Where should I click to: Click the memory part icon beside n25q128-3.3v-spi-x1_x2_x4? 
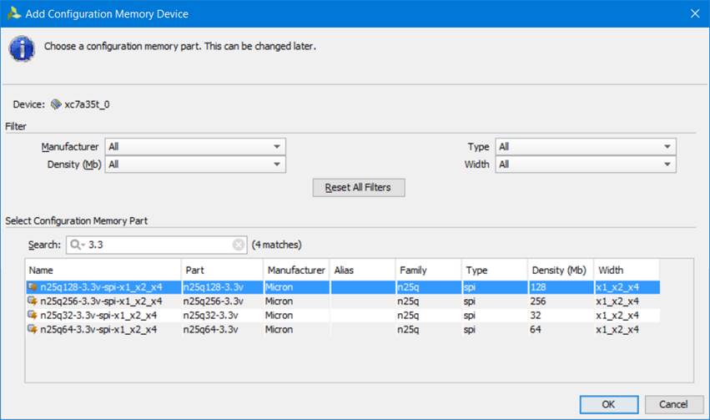33,287
